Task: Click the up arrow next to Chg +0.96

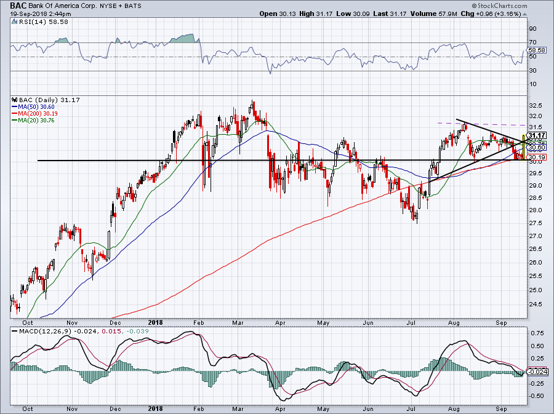Action: [524, 14]
